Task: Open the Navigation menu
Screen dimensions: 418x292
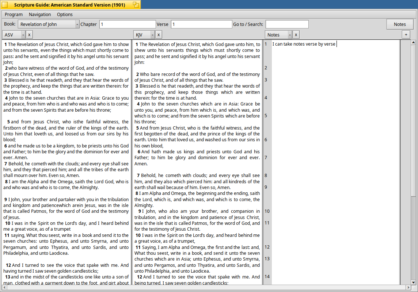Action: pos(40,14)
